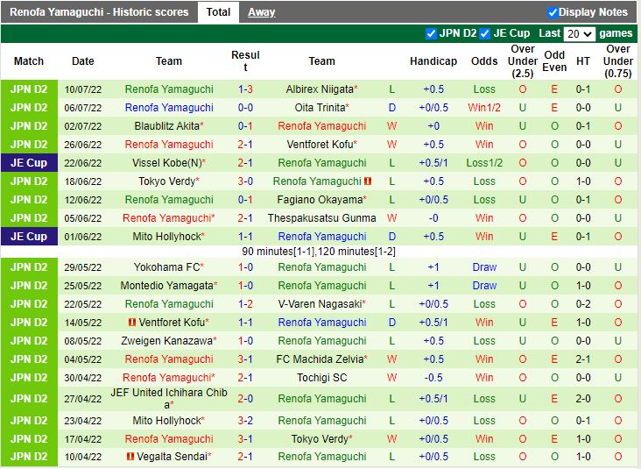The width and height of the screenshot is (641, 469).
Task: Open Zweigen Kanazawa team link
Action: click(166, 341)
